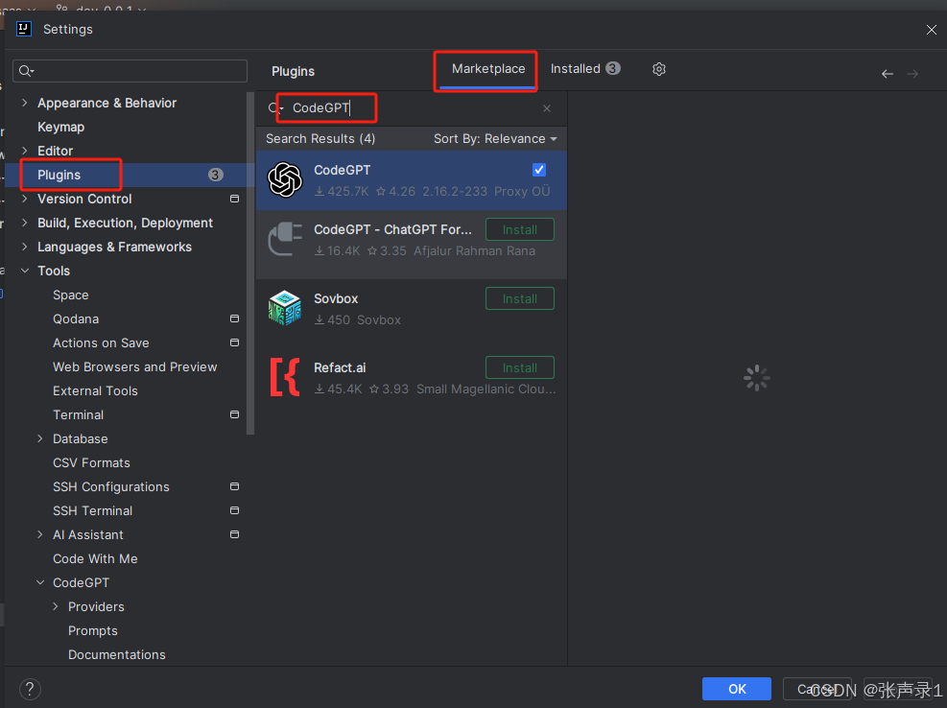Select the CodeGPT plugin by Proxy OÜ

(412, 180)
